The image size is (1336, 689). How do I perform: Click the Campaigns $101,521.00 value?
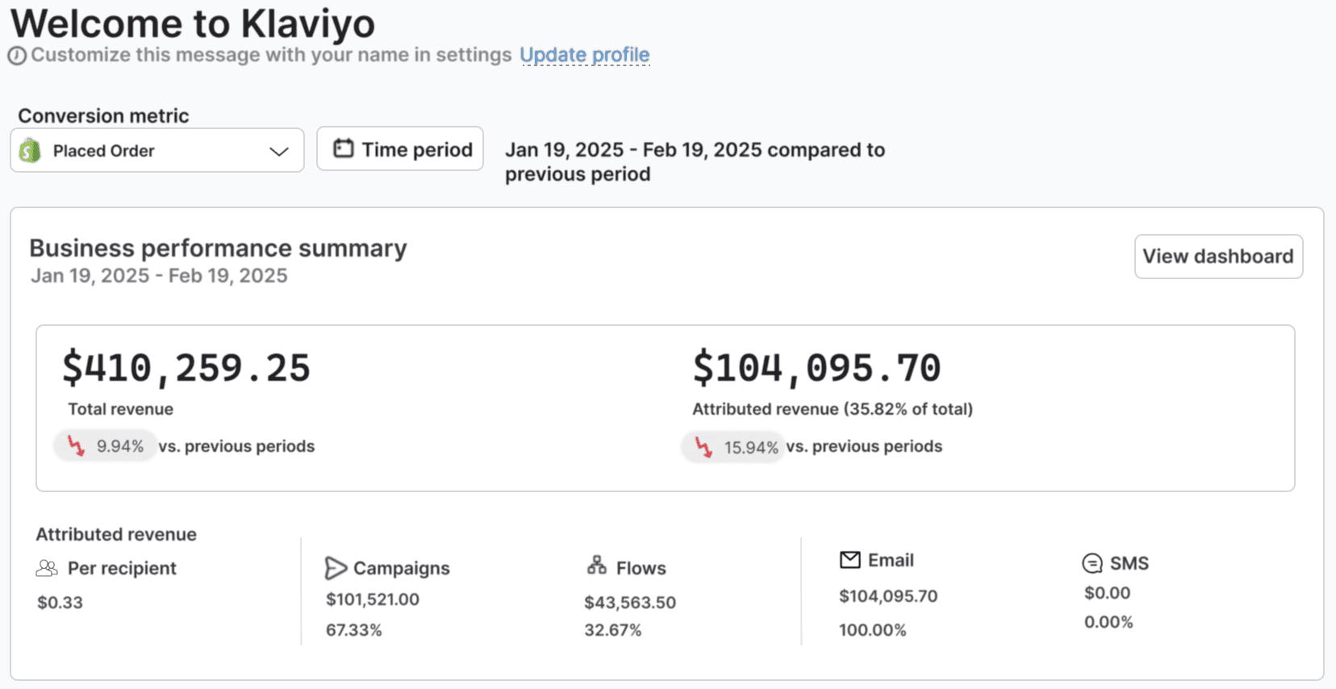tap(372, 599)
